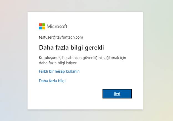
Task: Open the blue 'Daha fazla bilgi' link
Action: (52, 81)
